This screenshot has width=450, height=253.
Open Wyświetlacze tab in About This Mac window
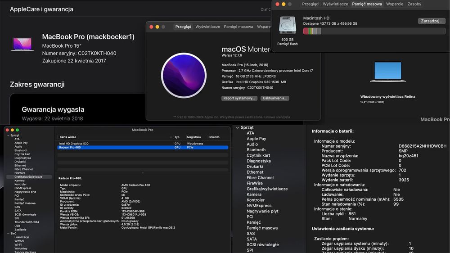pyautogui.click(x=208, y=27)
